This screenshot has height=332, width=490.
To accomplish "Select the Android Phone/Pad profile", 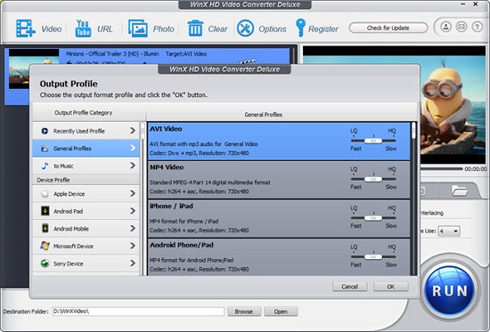I will tap(279, 257).
